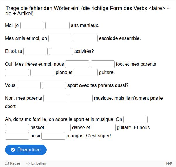Viewport: 176px width, 167px height.
Task: Click blank right before "foot et mes parents"
Action: click(x=103, y=64)
